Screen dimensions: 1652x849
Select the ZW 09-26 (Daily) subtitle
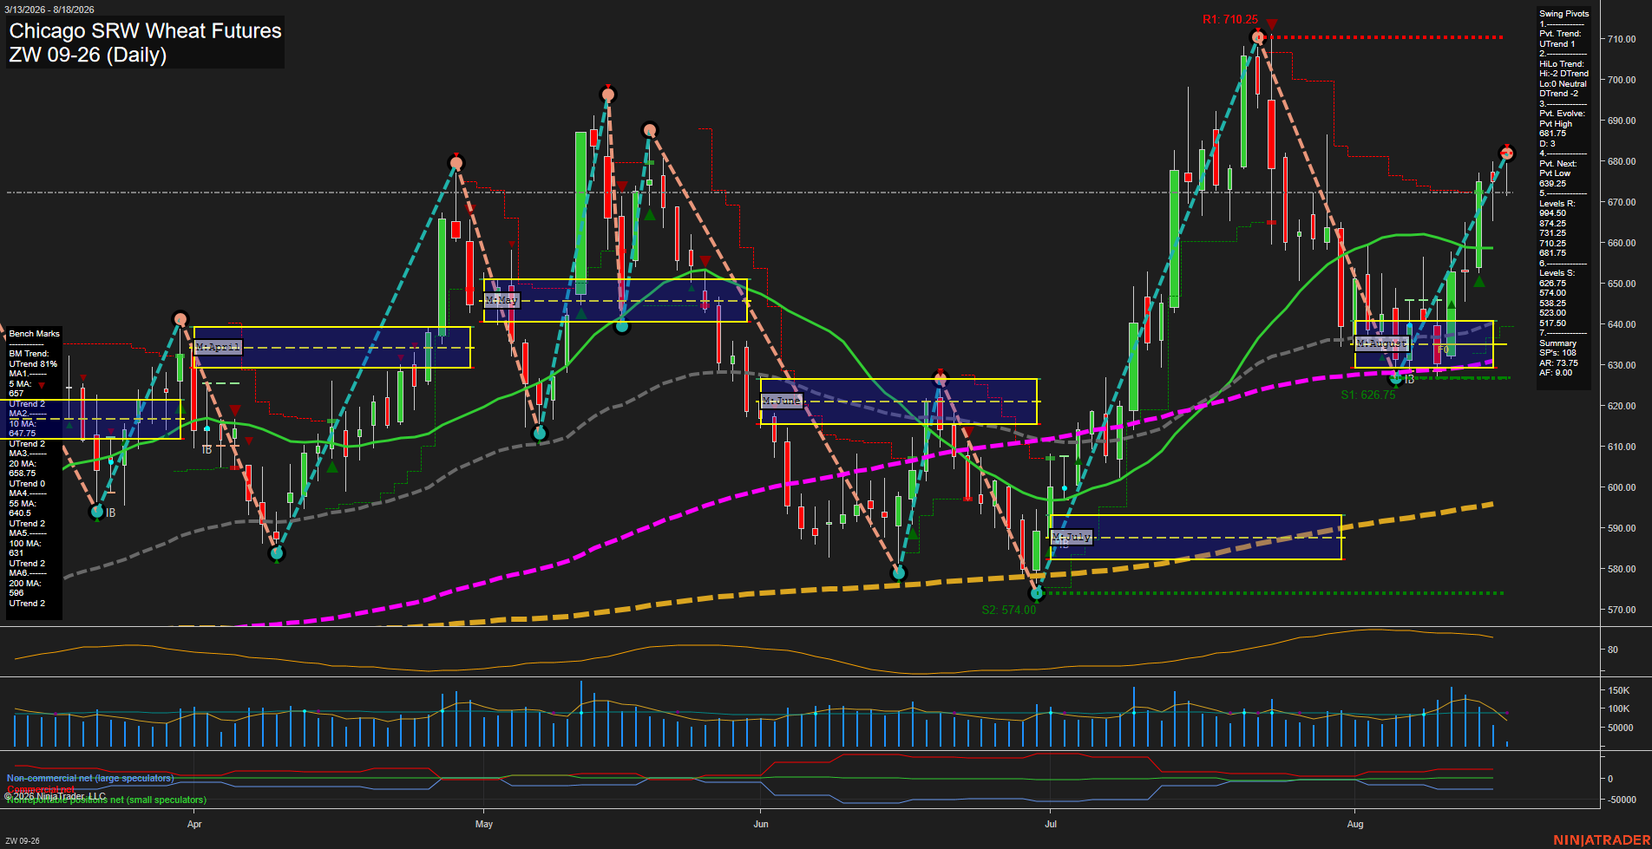coord(88,55)
